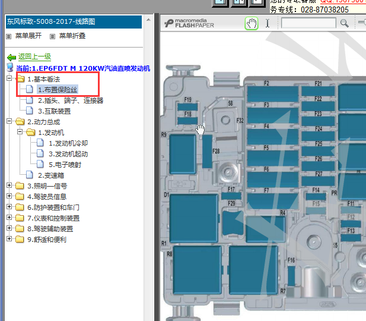The image size is (366, 321).
Task: Open the 2.插头、端子、连接器 page
Action: (71, 100)
